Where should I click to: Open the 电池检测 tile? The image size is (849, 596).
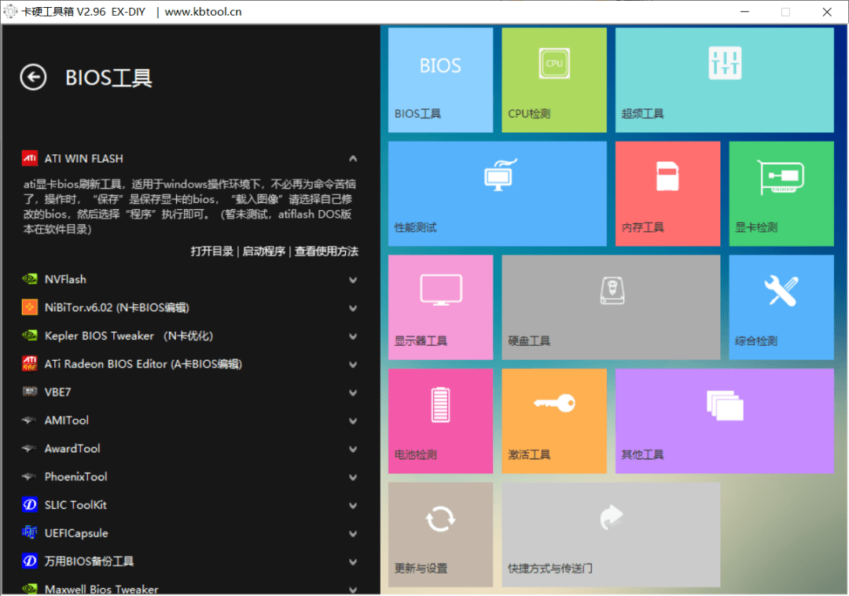click(440, 421)
